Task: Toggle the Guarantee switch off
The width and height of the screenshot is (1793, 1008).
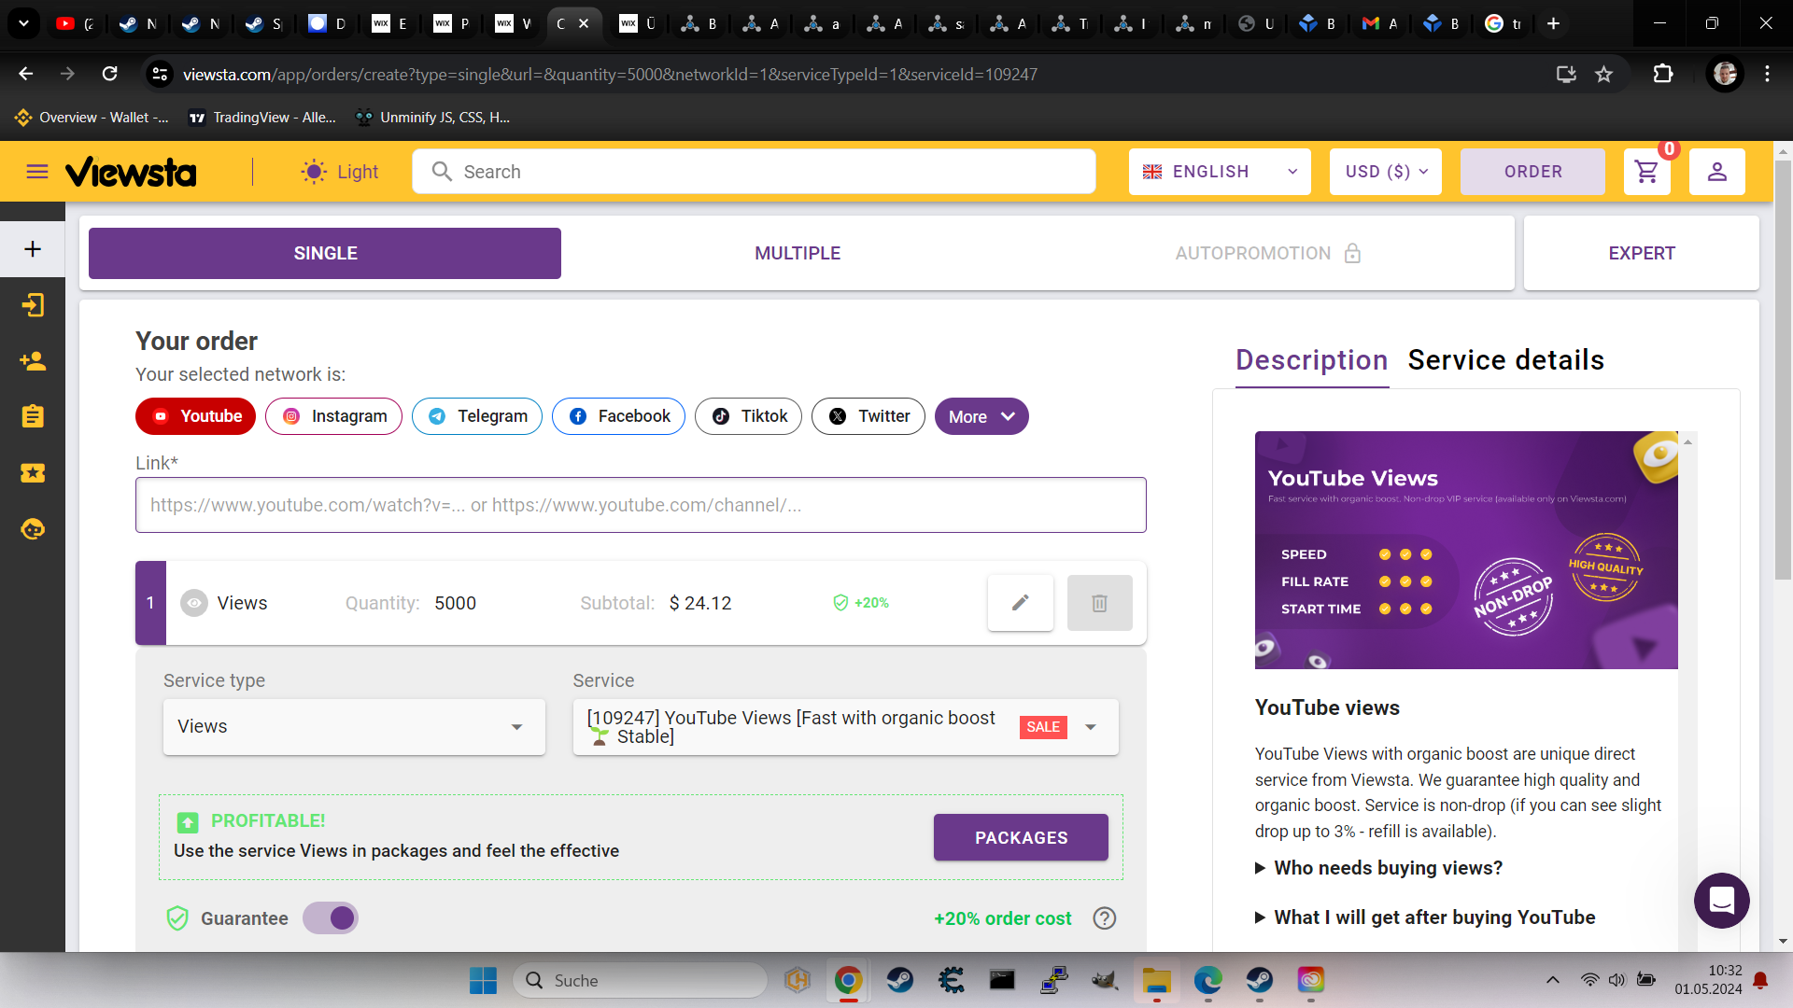Action: tap(331, 918)
